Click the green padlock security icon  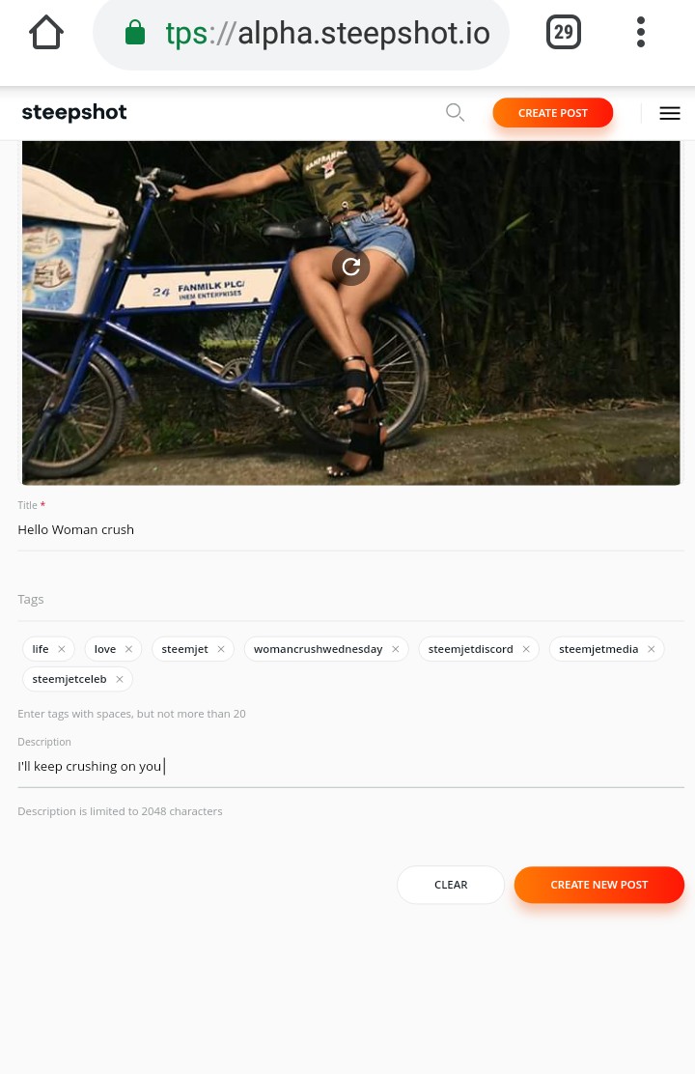tap(135, 32)
